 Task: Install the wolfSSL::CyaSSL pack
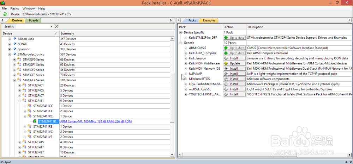point(234,89)
